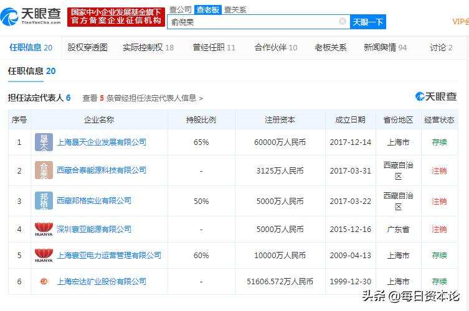This screenshot has width=469, height=311.
Task: Click the date 2017-03-22
Action: 350,201
